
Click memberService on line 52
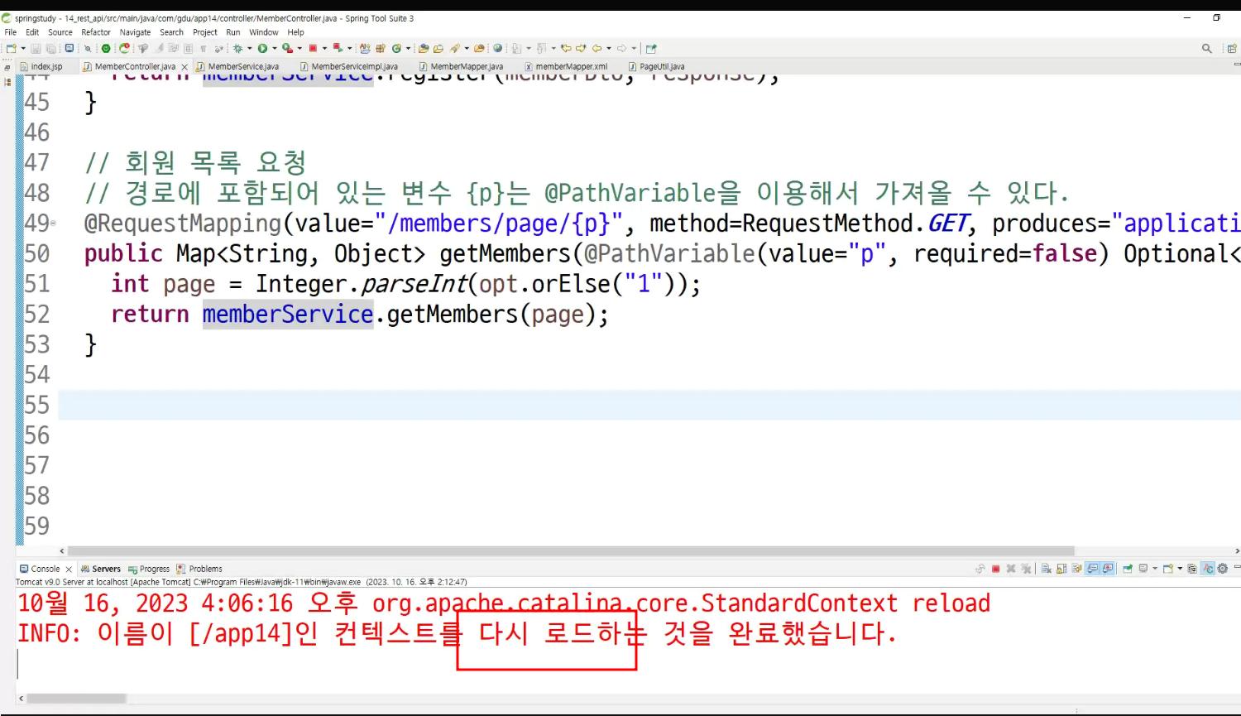[288, 315]
